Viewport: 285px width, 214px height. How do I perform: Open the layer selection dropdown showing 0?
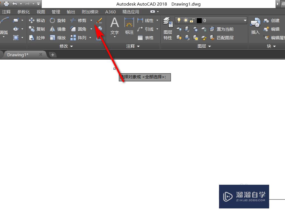[x=245, y=20]
